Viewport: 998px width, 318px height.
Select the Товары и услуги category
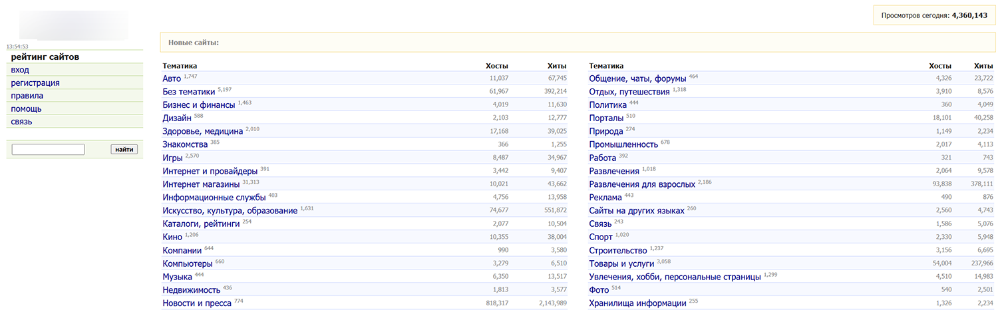coord(621,263)
